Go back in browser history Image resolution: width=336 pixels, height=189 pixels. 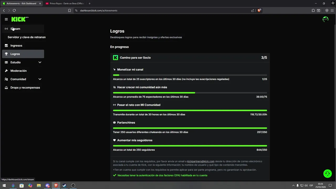4,10
